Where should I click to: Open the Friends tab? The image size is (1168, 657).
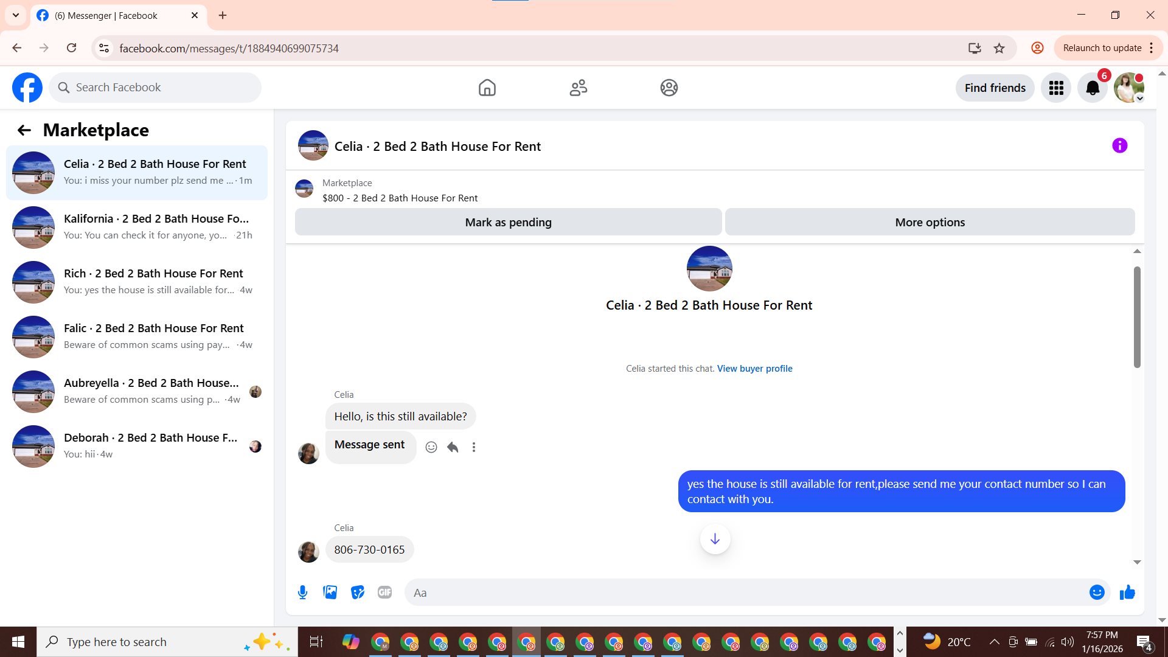[578, 88]
